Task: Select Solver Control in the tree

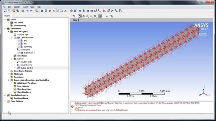Action: [26, 65]
